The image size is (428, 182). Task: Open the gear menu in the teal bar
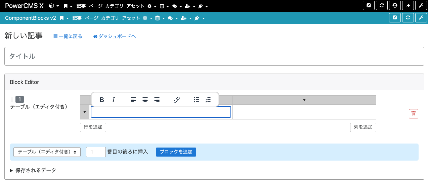point(147,18)
